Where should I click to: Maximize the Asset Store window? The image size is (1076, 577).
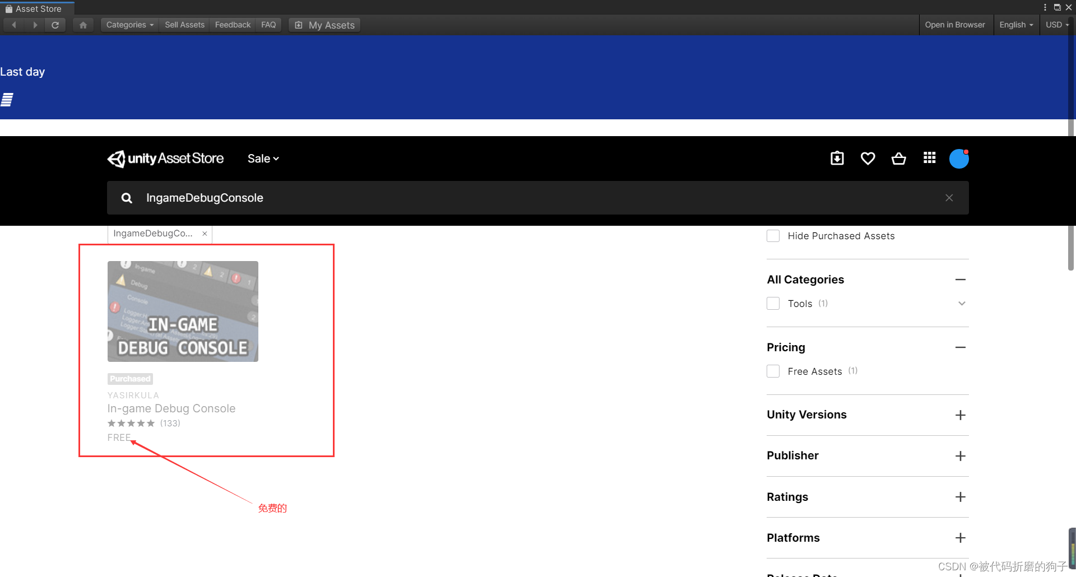(1057, 7)
